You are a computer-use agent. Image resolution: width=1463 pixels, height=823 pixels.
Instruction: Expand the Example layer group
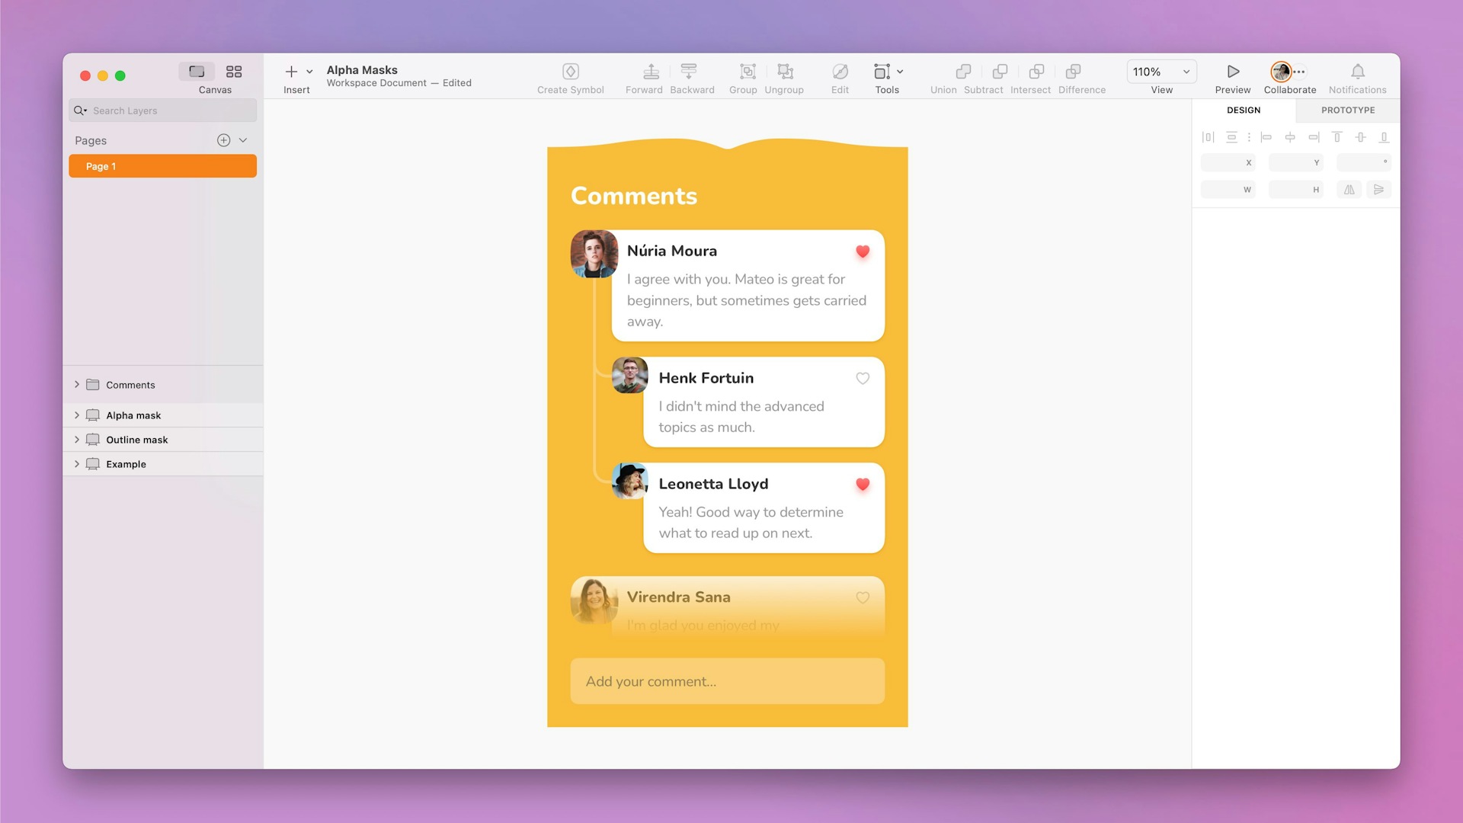point(78,463)
